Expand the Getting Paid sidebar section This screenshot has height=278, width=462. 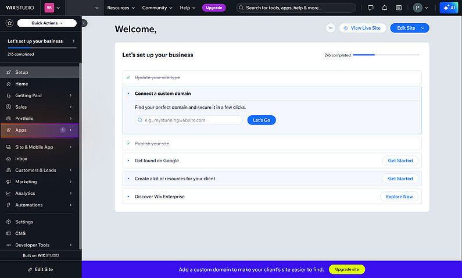[x=70, y=95]
